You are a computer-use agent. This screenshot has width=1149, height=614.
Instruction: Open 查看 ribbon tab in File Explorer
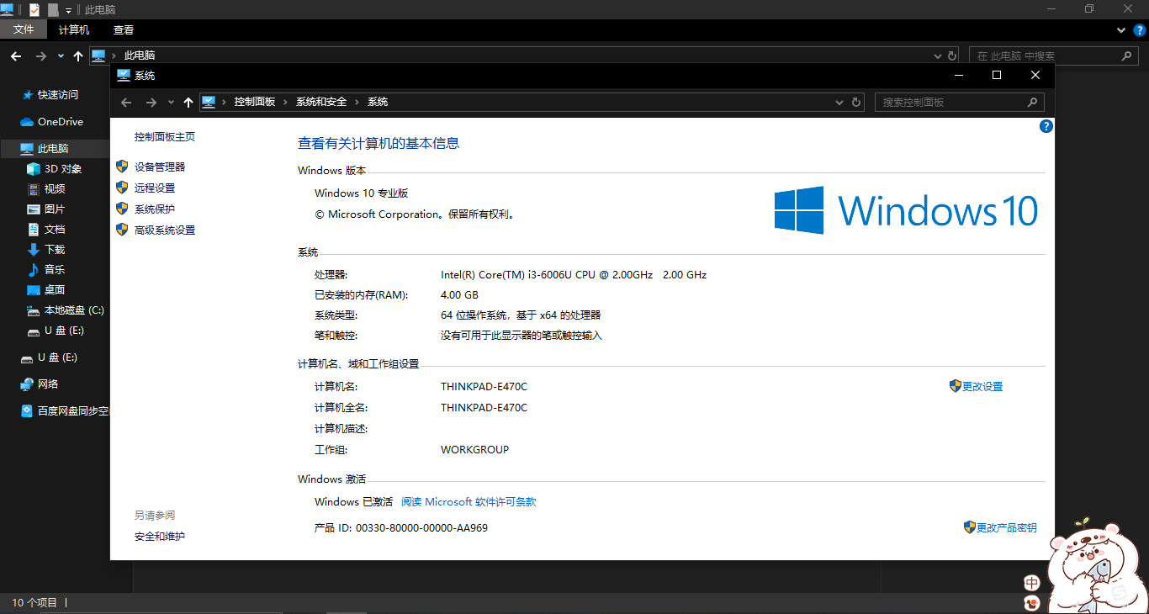tap(124, 29)
